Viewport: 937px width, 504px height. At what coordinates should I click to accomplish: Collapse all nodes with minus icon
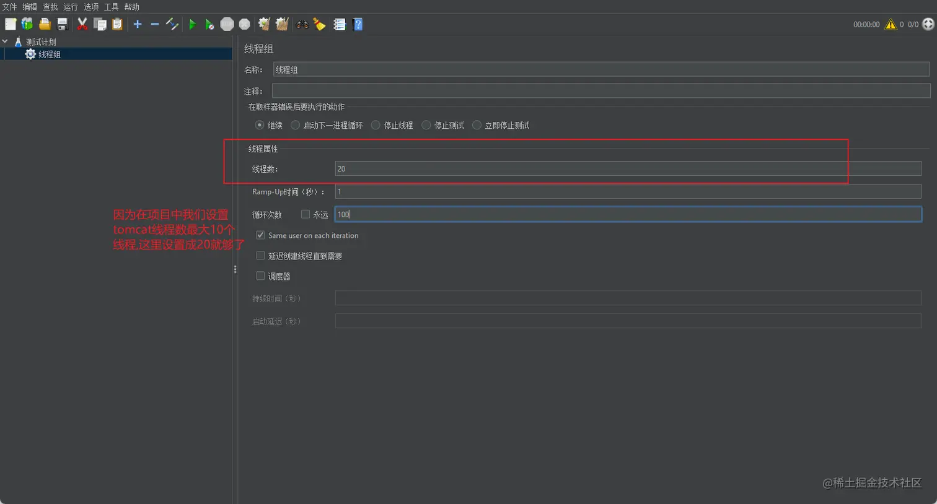155,24
